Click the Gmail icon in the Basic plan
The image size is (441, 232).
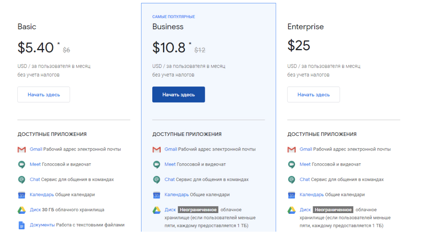tap(22, 149)
